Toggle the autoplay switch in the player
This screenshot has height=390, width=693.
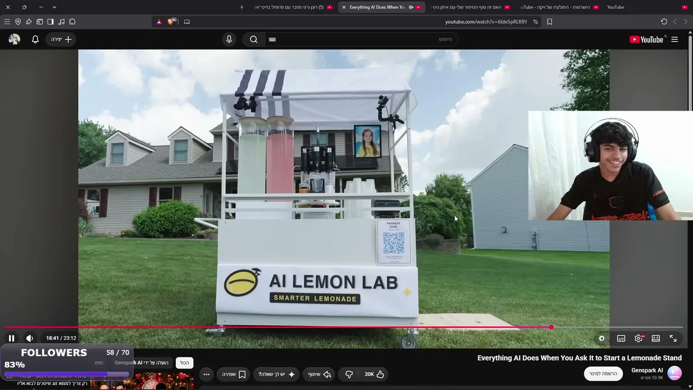point(602,338)
